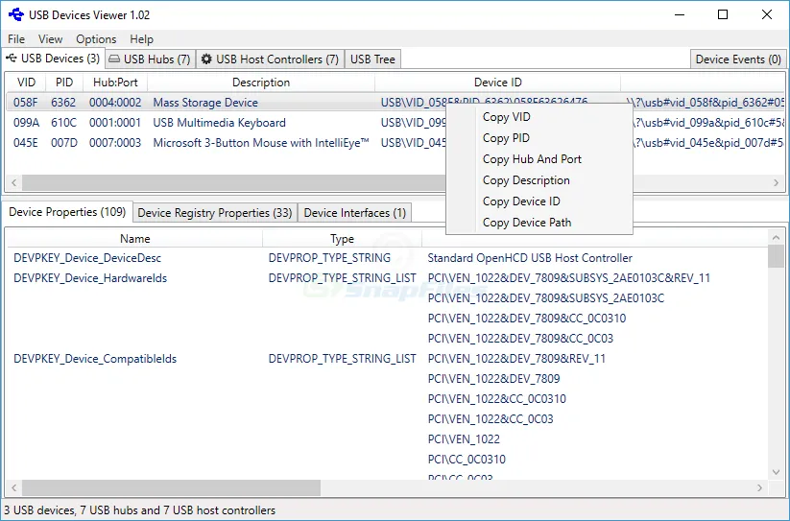Click the Name column header in properties
The width and height of the screenshot is (790, 521).
(135, 239)
